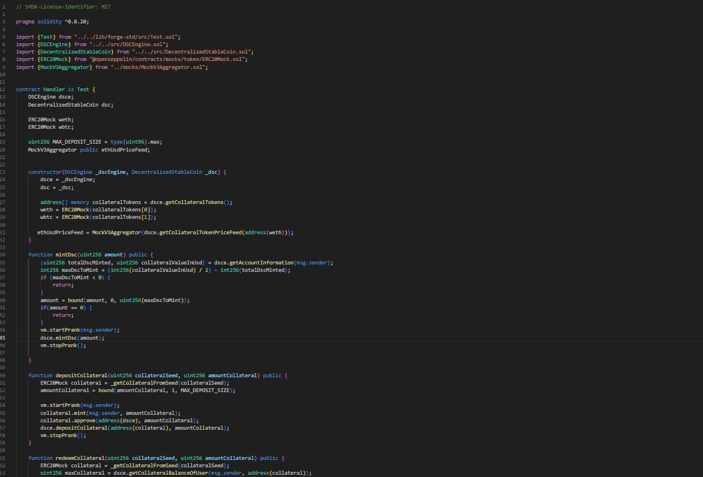Viewport: 703px width, 477px height.
Task: Select '{MockV3Aggregator}' in the import statement
Action: coord(64,67)
